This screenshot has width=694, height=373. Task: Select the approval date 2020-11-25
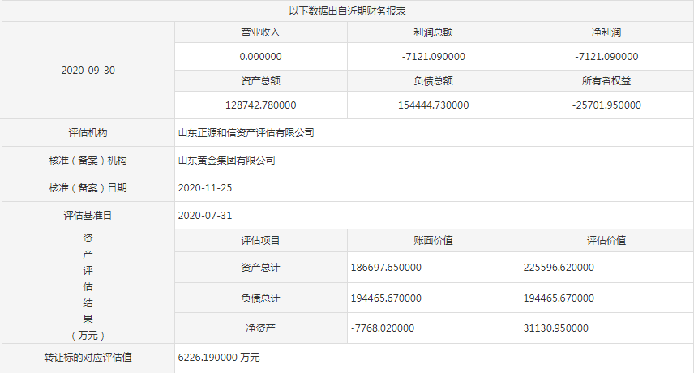pos(204,188)
